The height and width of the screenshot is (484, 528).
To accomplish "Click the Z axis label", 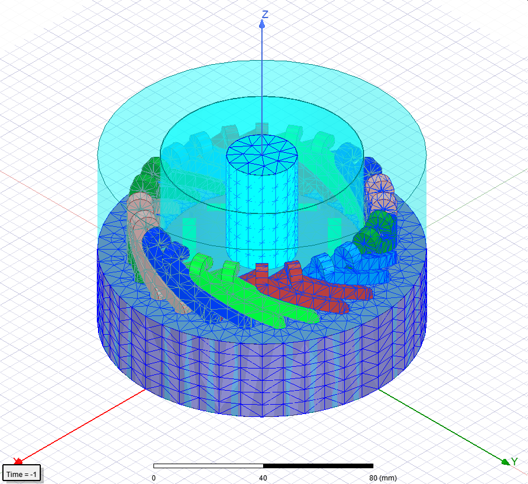I will coord(265,15).
